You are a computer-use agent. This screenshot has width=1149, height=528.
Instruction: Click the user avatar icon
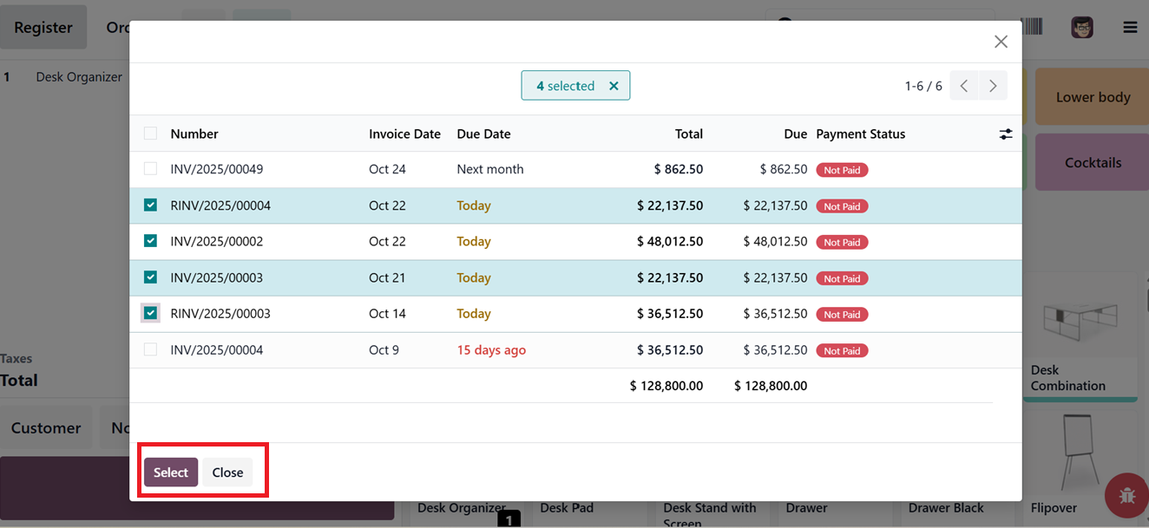(1081, 28)
